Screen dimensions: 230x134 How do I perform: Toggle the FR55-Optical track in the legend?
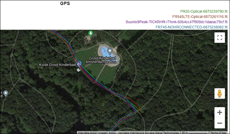coord(204,11)
